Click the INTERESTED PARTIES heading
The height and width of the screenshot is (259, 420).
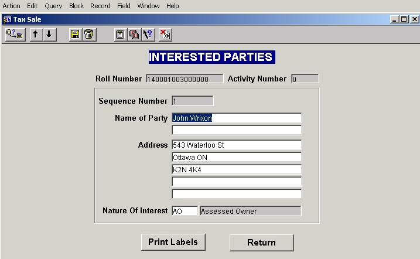pyautogui.click(x=212, y=57)
